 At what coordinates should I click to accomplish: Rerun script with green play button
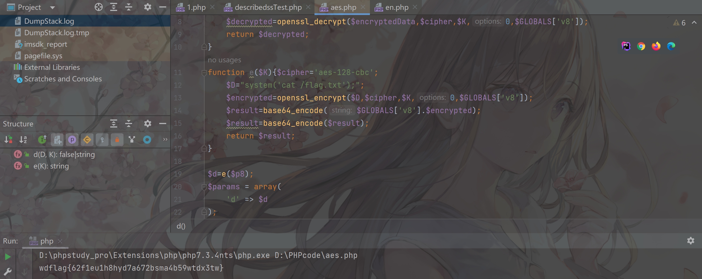[8, 256]
